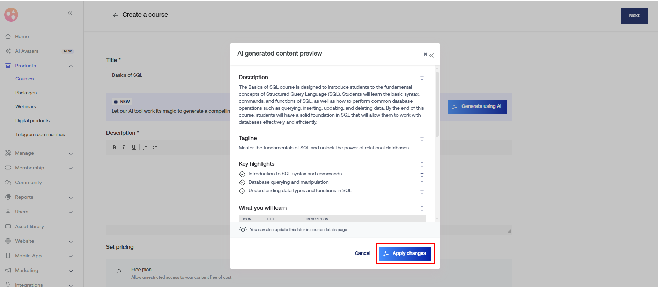Expand the Membership section chevron
The image size is (658, 287).
pyautogui.click(x=71, y=168)
